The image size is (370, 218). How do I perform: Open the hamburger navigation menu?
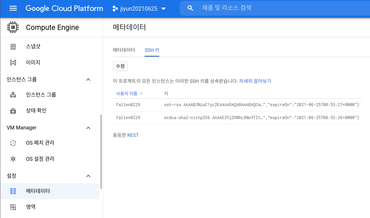[13, 8]
